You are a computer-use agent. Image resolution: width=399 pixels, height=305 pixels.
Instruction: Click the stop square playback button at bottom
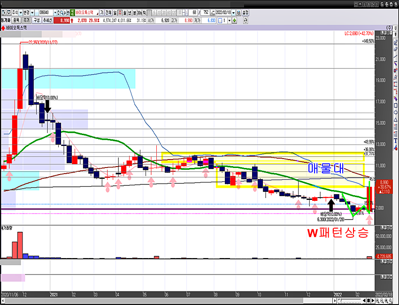[x=368, y=301]
